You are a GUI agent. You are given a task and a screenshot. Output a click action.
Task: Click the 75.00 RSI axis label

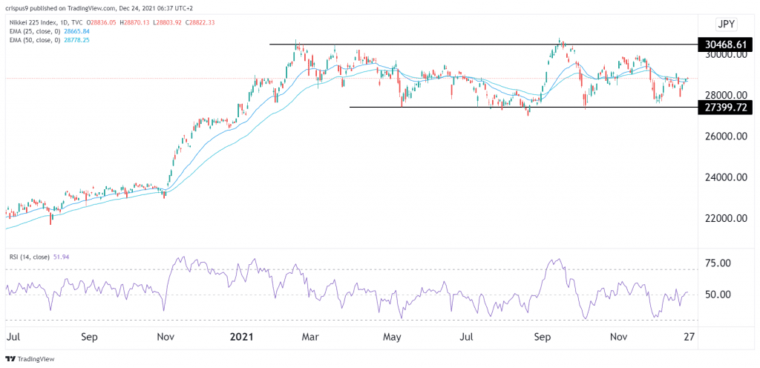[x=718, y=263]
